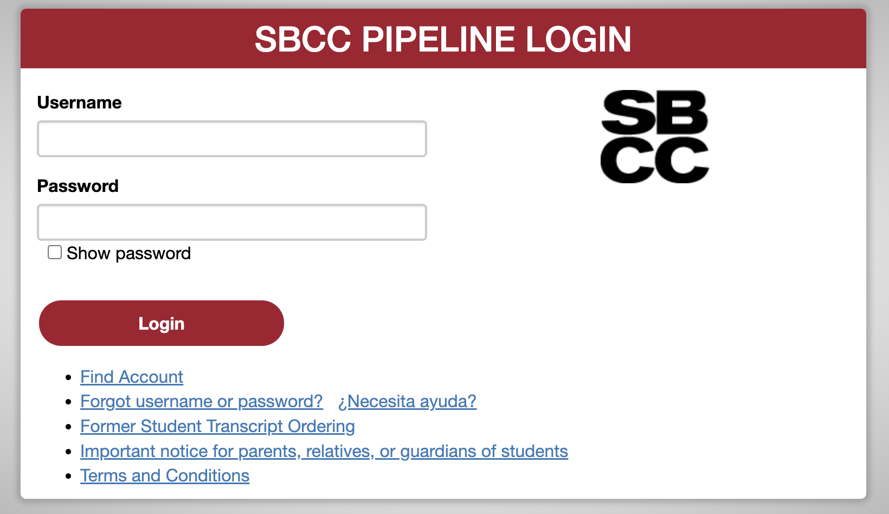Image resolution: width=889 pixels, height=514 pixels.
Task: Focus the Username input field
Action: click(232, 139)
